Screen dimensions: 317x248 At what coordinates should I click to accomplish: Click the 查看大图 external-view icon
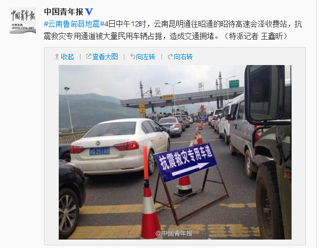coord(88,57)
